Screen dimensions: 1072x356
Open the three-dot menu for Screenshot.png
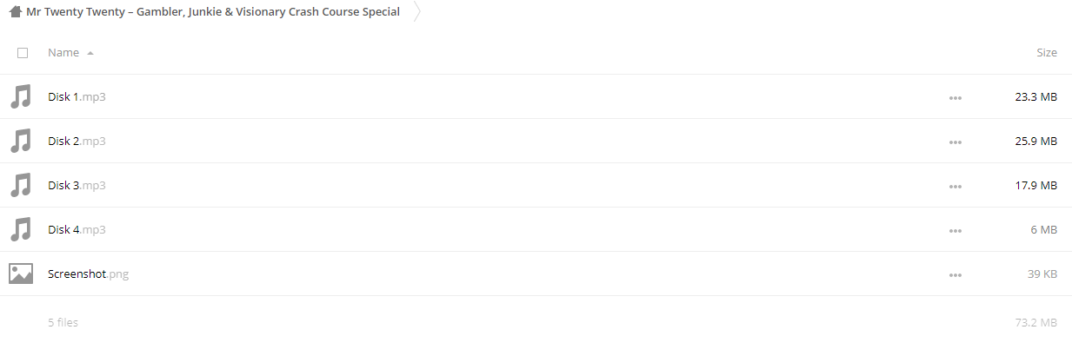(955, 275)
